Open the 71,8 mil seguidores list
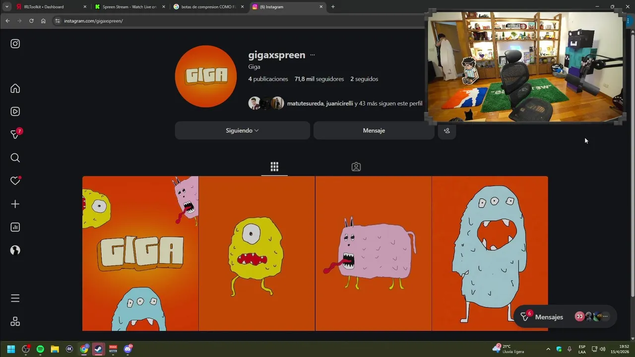This screenshot has width=635, height=357. coord(319,79)
